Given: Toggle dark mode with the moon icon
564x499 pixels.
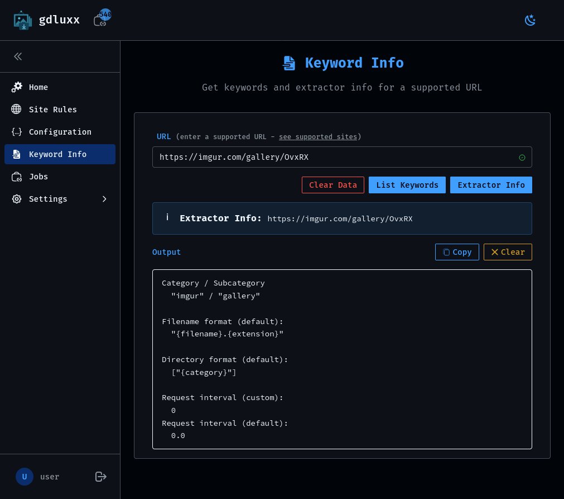Looking at the screenshot, I should [x=529, y=20].
